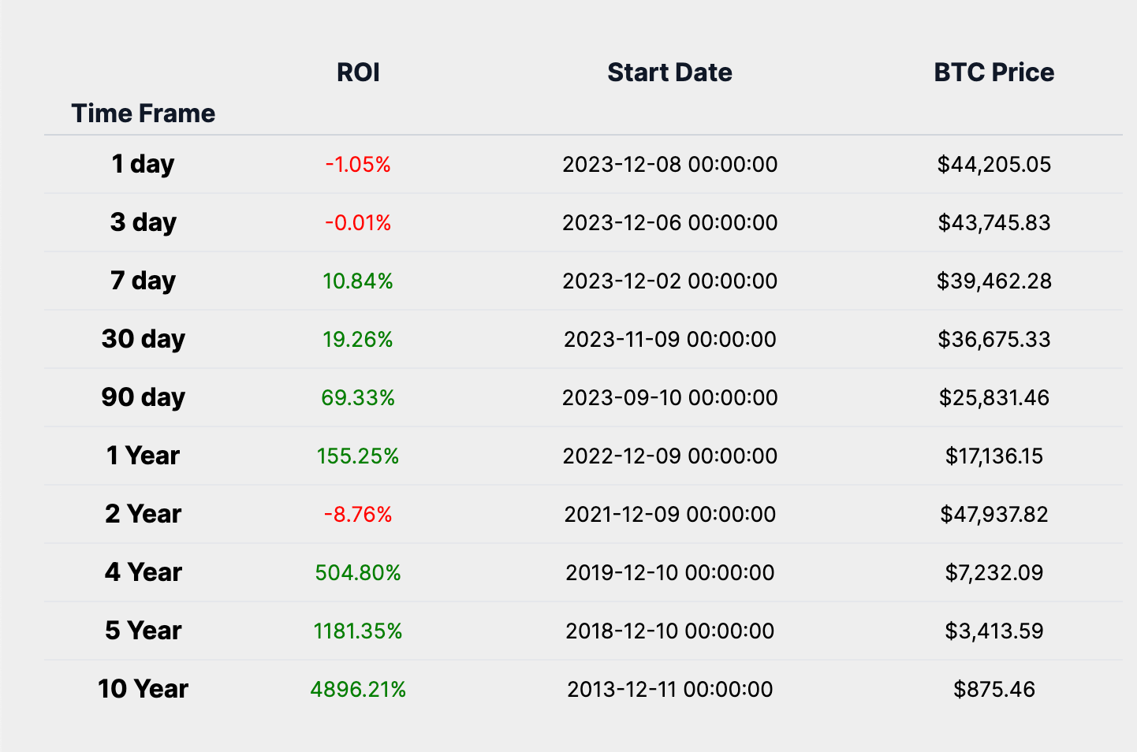The width and height of the screenshot is (1137, 752).
Task: Click the Start Date column header
Action: (x=669, y=73)
